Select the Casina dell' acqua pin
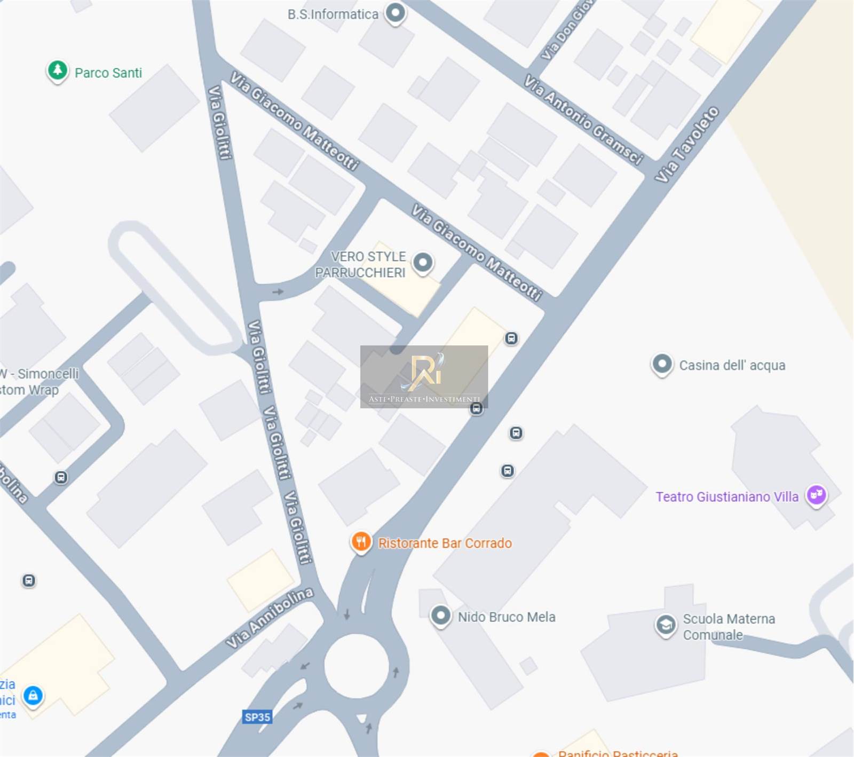 (x=662, y=365)
